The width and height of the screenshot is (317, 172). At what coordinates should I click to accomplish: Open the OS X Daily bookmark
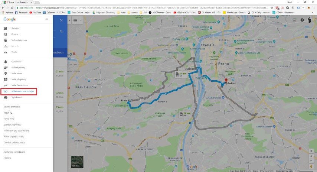pos(259,13)
